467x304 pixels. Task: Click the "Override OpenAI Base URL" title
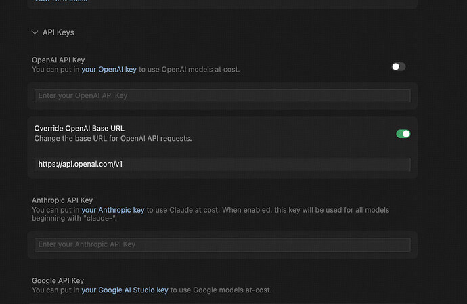(79, 129)
